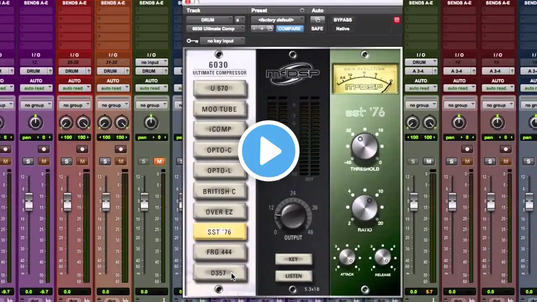The image size is (537, 302).
Task: Choose the OPTO-L compressor button
Action: tap(219, 171)
